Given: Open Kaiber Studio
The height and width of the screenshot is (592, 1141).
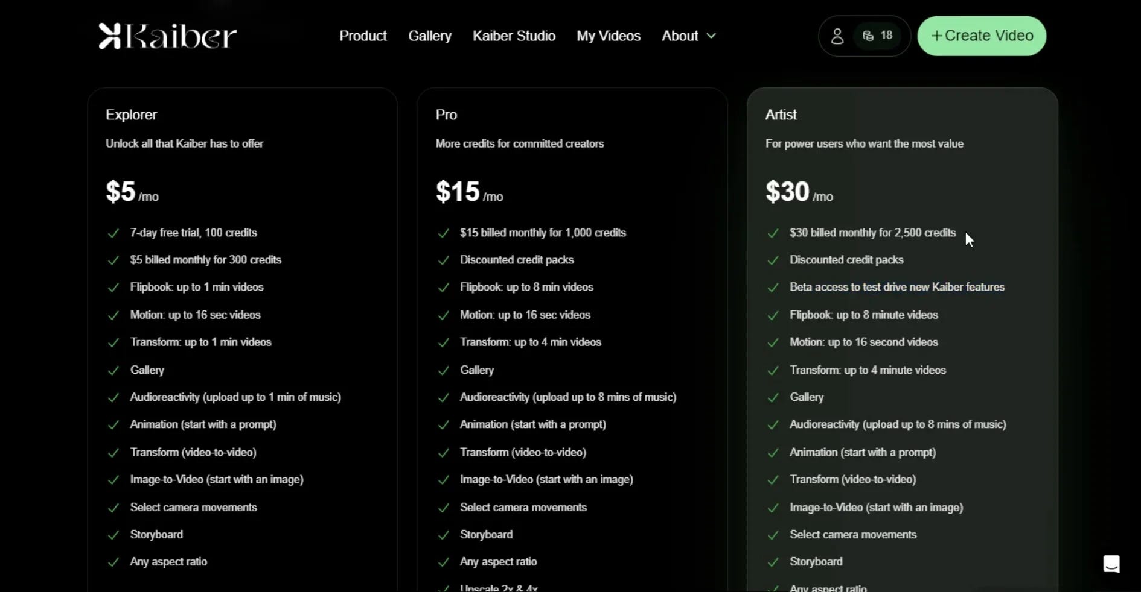Looking at the screenshot, I should pos(514,36).
